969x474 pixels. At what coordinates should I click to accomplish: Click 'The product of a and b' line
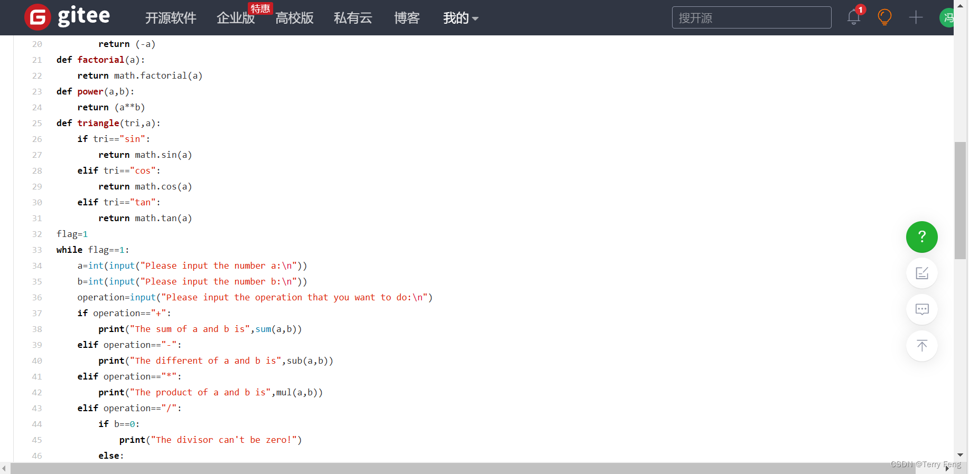pos(211,393)
